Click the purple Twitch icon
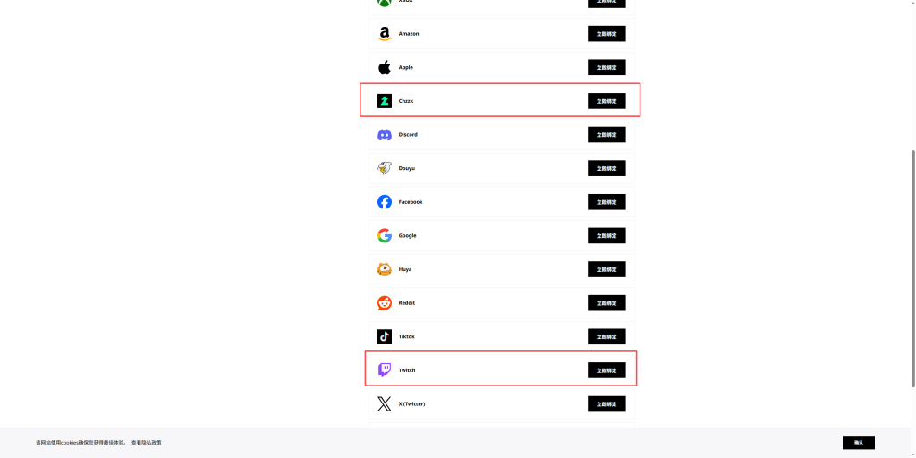 384,370
